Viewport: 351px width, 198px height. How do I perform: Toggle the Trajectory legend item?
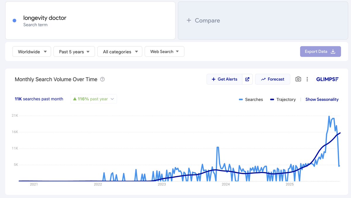pos(283,99)
